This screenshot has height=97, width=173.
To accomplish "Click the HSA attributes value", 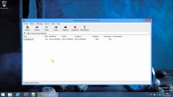I will [97, 39].
